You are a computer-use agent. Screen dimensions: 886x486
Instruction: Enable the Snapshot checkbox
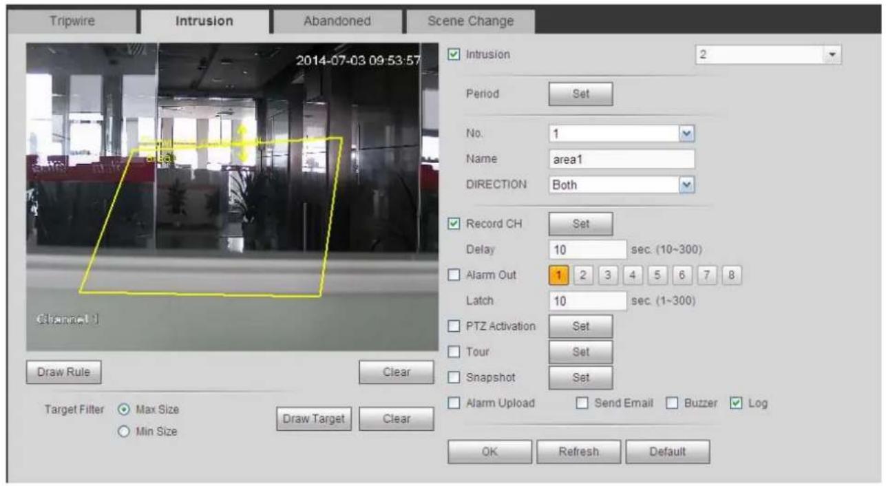453,378
